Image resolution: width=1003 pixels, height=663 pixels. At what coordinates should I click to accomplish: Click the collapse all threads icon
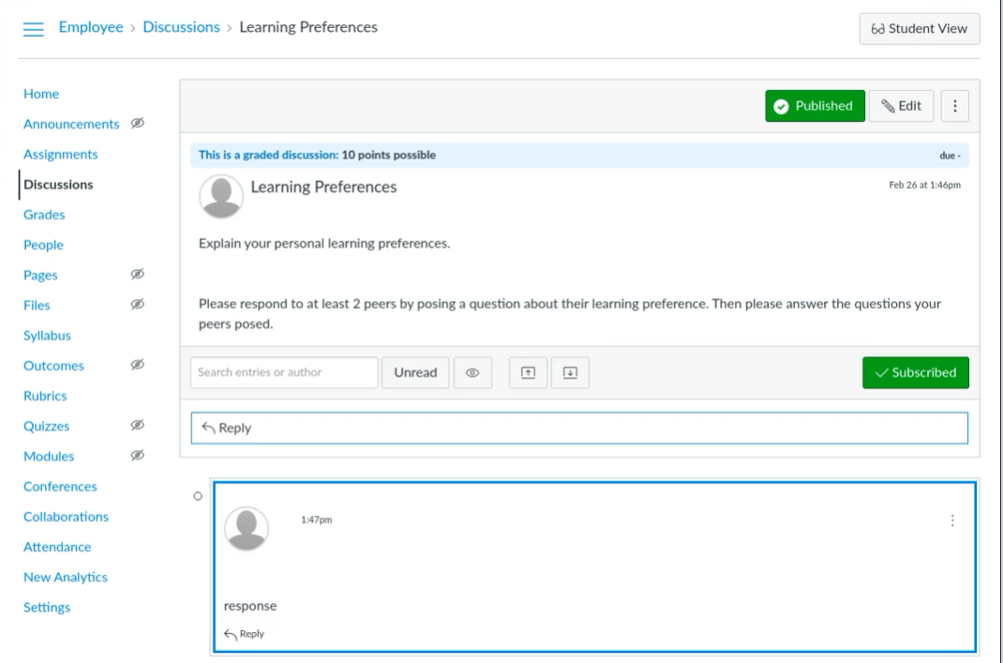(x=528, y=372)
